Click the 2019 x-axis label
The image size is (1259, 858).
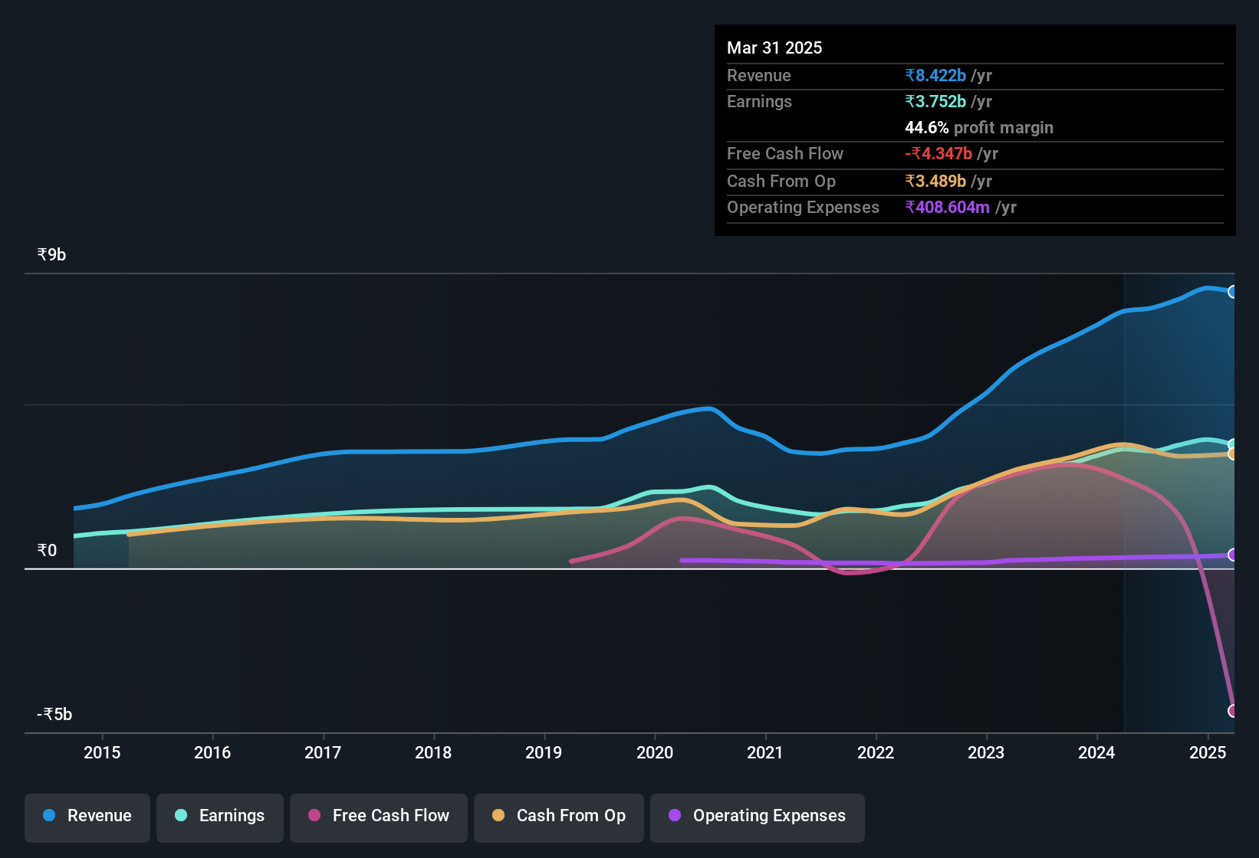pyautogui.click(x=544, y=753)
